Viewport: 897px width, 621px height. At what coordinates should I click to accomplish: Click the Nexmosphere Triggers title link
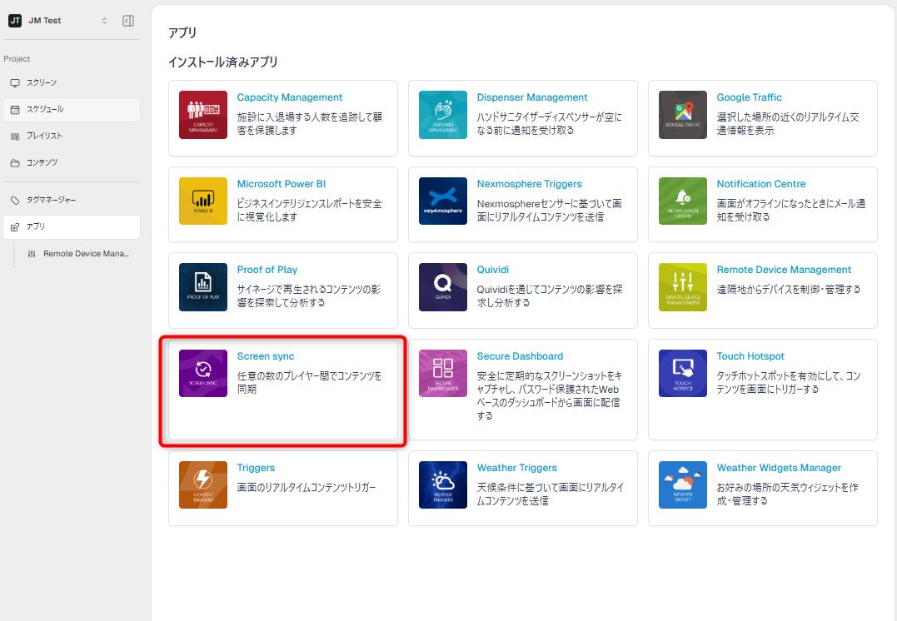point(529,184)
